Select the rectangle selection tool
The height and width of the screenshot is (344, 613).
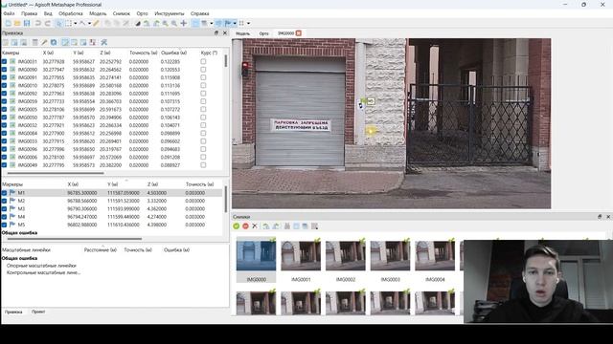coord(68,23)
